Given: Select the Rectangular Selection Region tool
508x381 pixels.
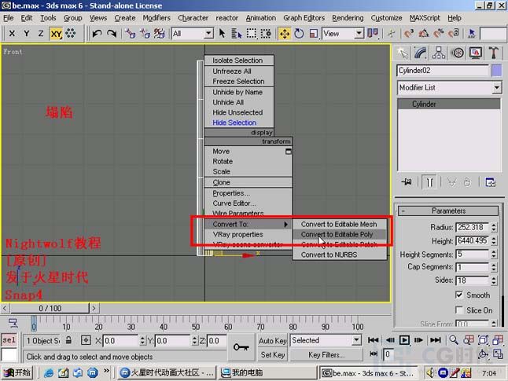Looking at the screenshot, I should tap(252, 33).
